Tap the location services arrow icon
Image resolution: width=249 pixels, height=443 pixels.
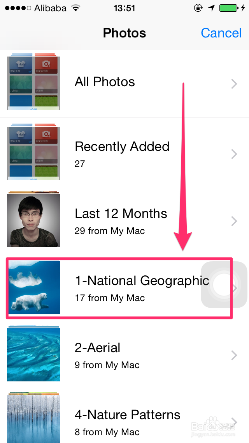(x=211, y=7)
